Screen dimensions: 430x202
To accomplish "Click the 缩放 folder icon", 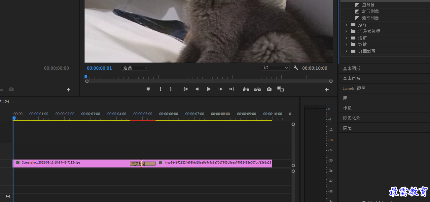I will [353, 44].
